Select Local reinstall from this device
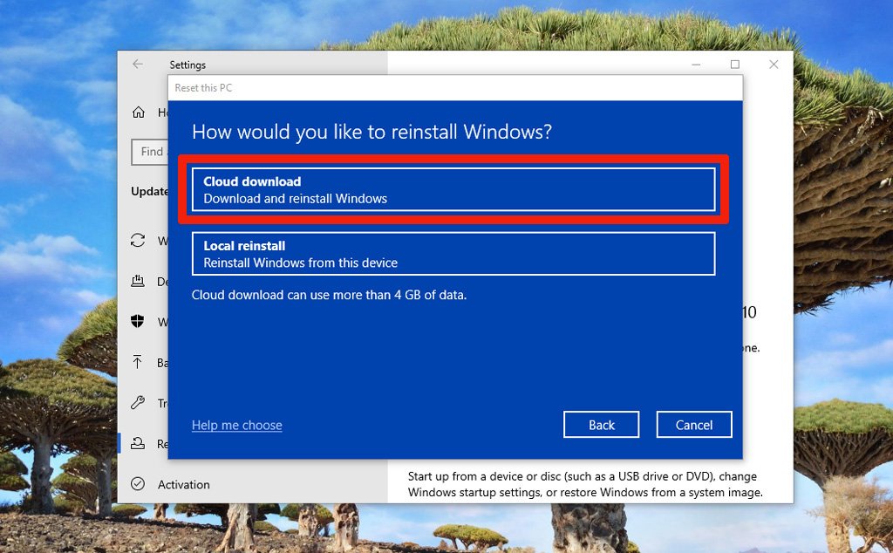893x553 pixels. click(453, 254)
